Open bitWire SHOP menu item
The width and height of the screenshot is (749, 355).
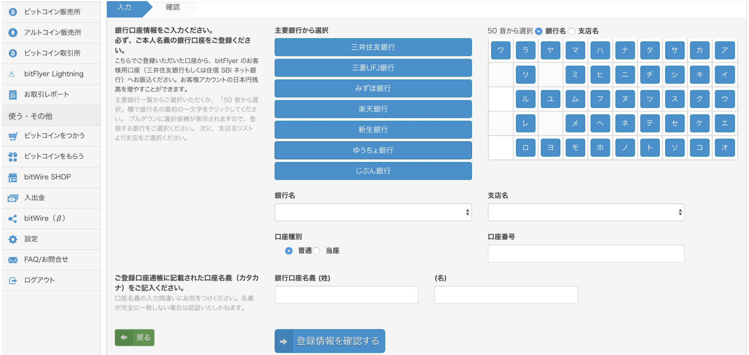[51, 177]
